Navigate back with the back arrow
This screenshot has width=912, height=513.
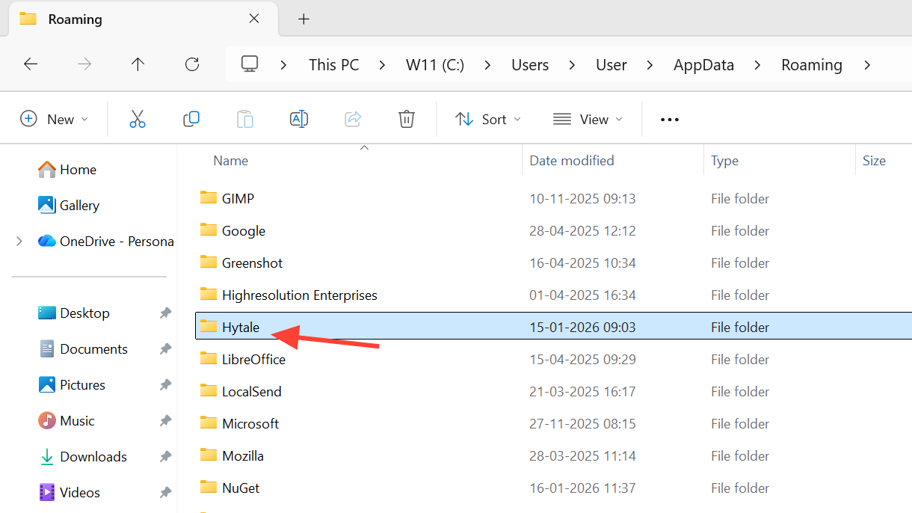[x=31, y=64]
